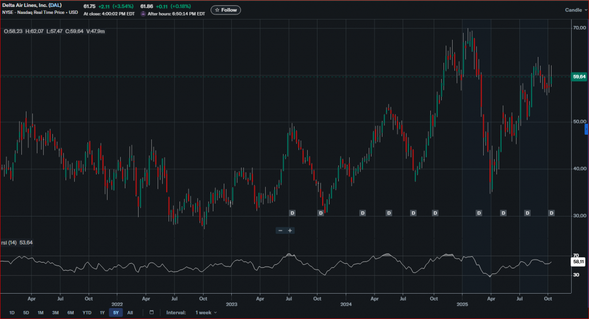
Task: Click the zoom out minus icon
Action: point(281,230)
